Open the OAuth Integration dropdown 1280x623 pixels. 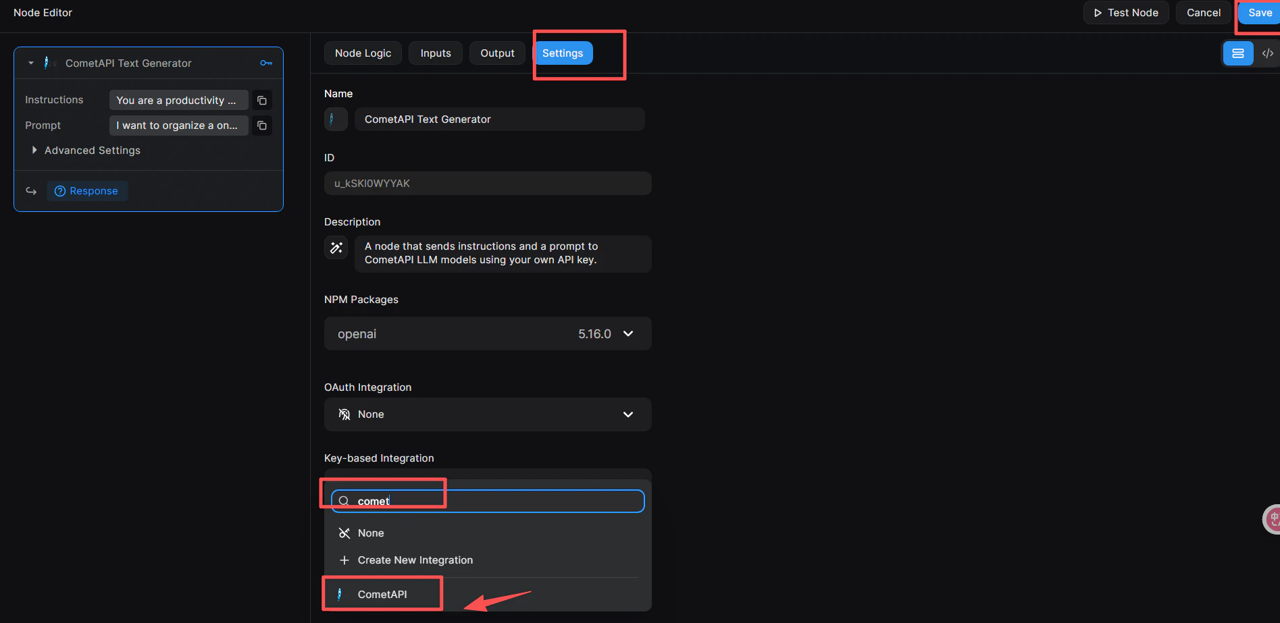pos(628,414)
